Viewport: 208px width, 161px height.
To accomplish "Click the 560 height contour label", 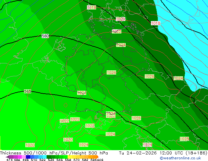I will (45, 36).
